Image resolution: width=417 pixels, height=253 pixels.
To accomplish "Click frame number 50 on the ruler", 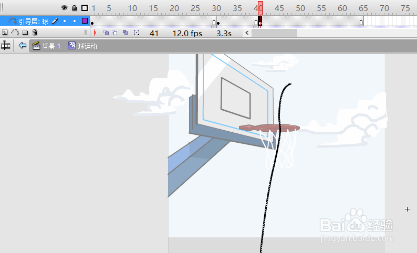I will 300,8.
